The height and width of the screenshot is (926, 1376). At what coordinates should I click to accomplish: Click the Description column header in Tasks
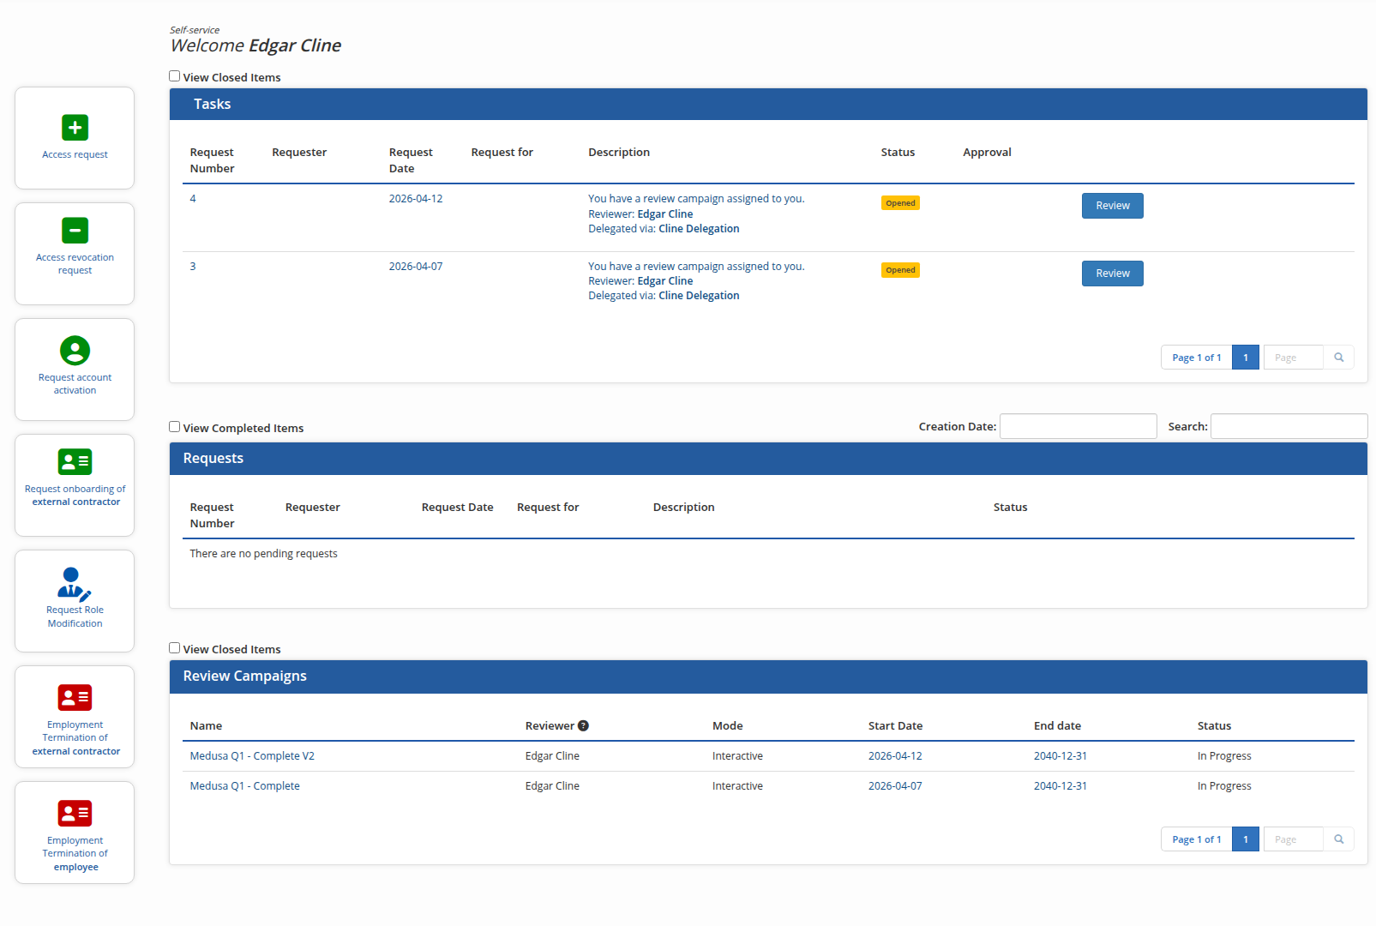619,153
